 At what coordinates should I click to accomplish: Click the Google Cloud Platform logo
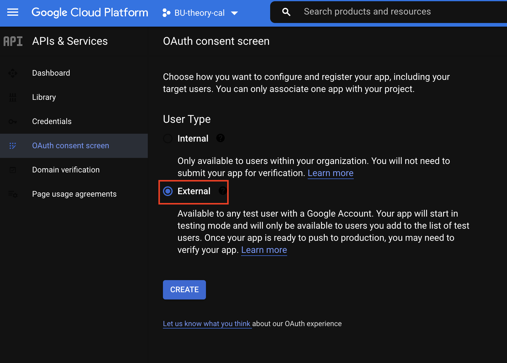tap(90, 13)
